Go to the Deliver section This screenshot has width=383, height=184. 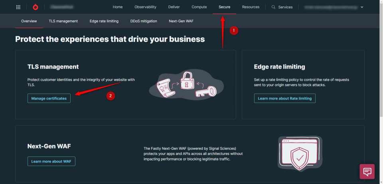tap(174, 7)
